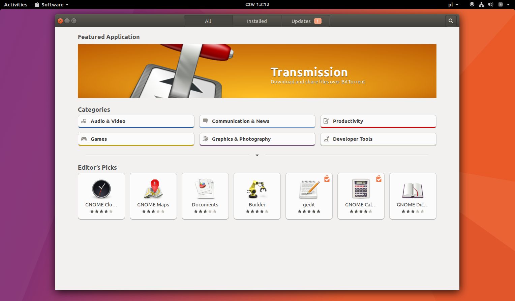Click the Activities button

16,5
